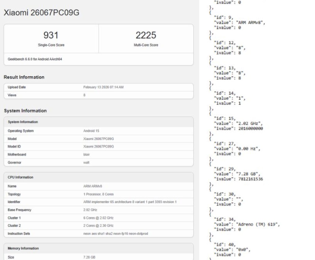Click the Adreno (TM) 619 JSON value
This screenshot has height=260, width=315.
pos(258,224)
